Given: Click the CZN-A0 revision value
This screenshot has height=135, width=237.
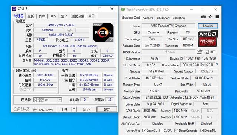Looking at the screenshot, I should (x=107, y=56).
